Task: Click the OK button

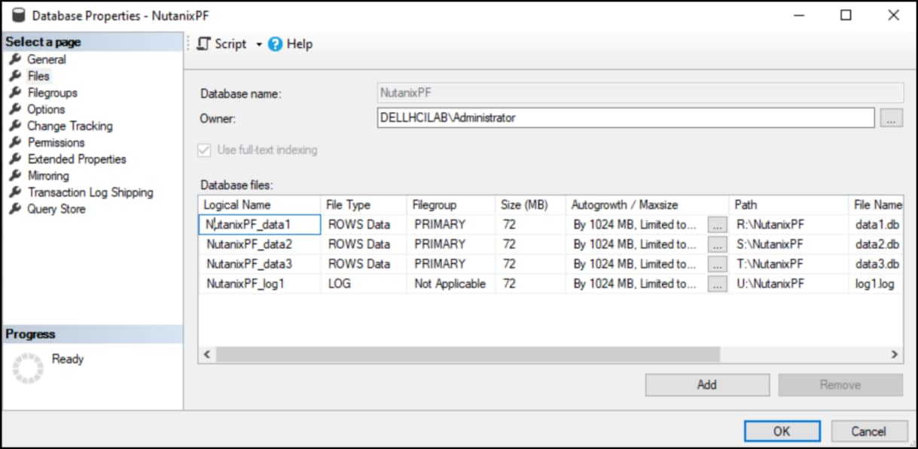Action: (782, 431)
